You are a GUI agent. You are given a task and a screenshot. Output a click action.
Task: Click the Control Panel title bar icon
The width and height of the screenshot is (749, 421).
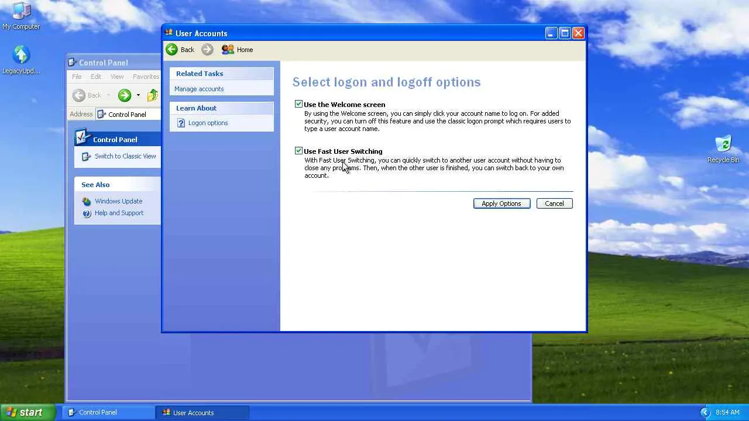pos(73,63)
